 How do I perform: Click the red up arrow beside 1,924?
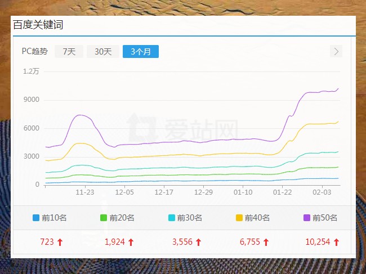tap(131, 242)
